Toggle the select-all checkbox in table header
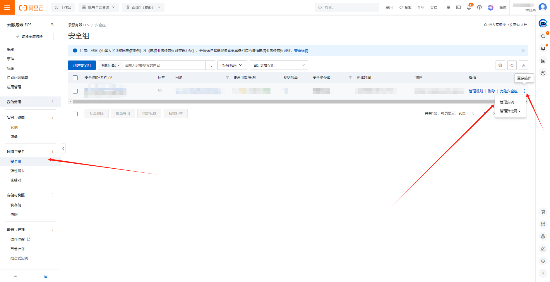Screen dimensions: 550x282 [75, 78]
